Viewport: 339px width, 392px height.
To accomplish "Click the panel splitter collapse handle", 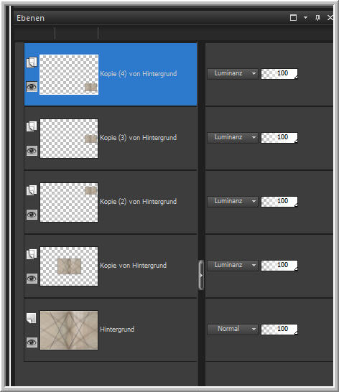I will [201, 275].
